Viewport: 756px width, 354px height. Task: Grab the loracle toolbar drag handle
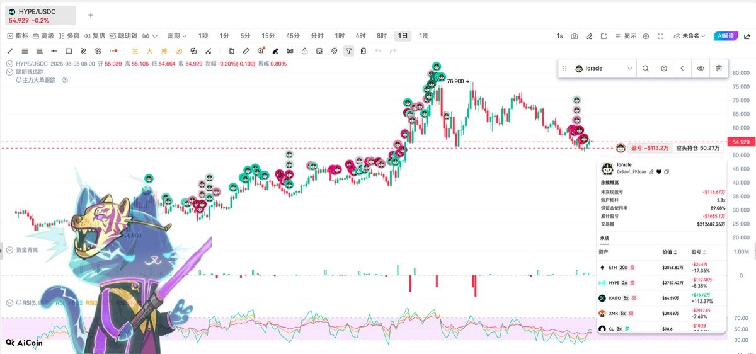coord(565,68)
